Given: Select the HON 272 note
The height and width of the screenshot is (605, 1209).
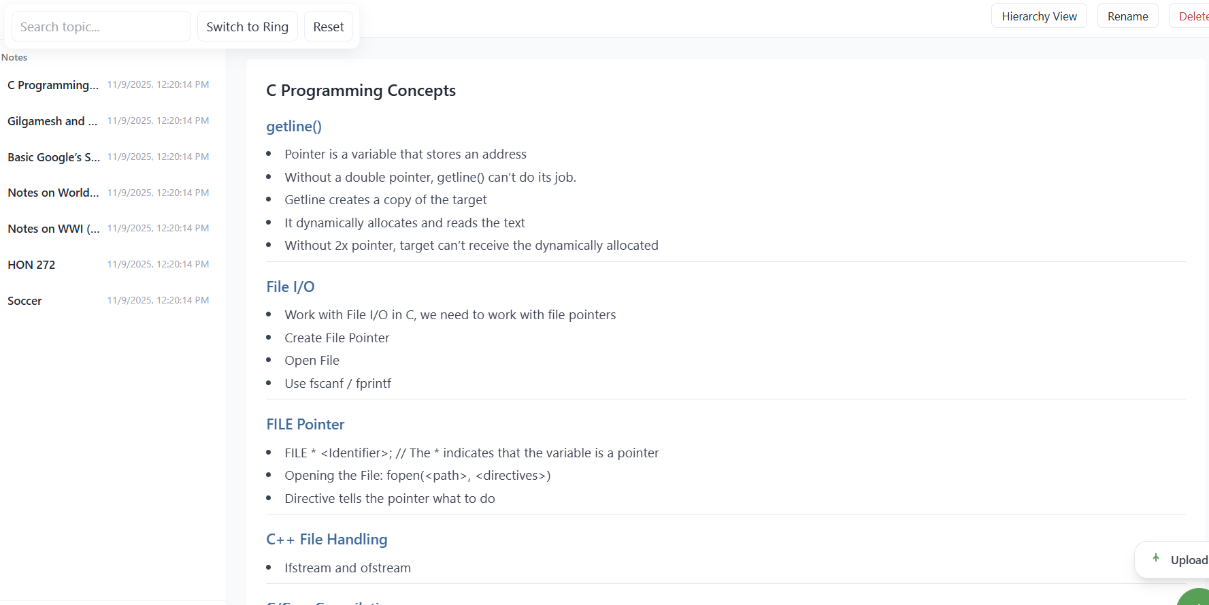Looking at the screenshot, I should tap(31, 265).
